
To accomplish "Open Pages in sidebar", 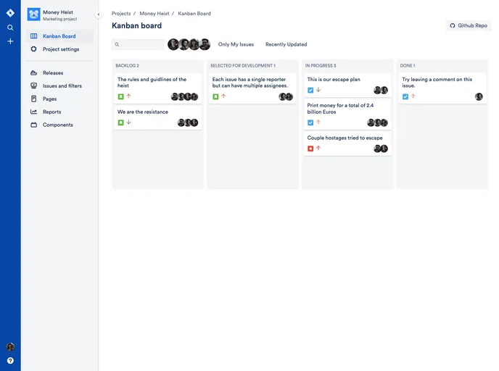I will [x=59, y=99].
